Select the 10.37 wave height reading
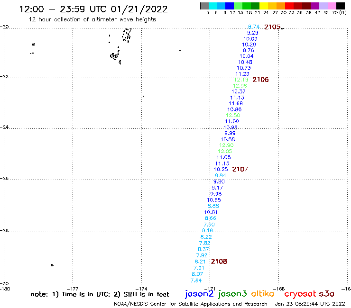Image resolution: width=351 pixels, height=308 pixels. pyautogui.click(x=239, y=91)
